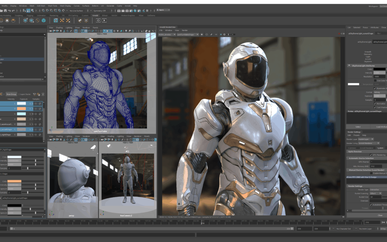The width and height of the screenshot is (387, 242).
Task: Click the Sign In button
Action: [x=163, y=10]
